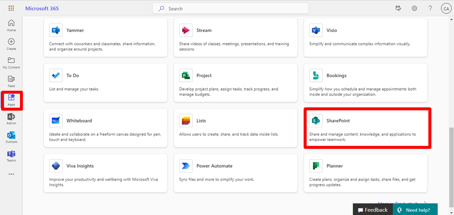The height and width of the screenshot is (215, 454).
Task: Click "List and manage your tasks." description
Action: pos(74,89)
